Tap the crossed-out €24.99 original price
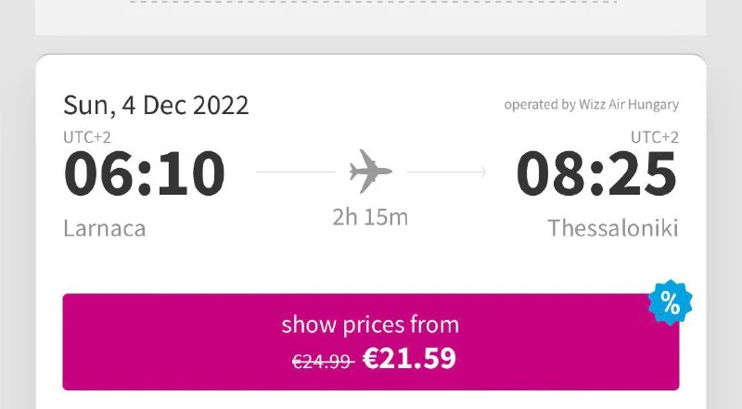The image size is (742, 409). [323, 360]
